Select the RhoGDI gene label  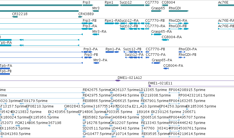175,8
